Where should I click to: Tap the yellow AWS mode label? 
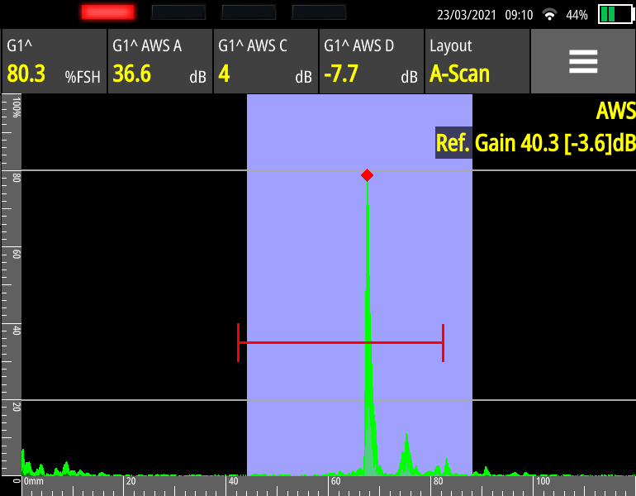pos(615,111)
